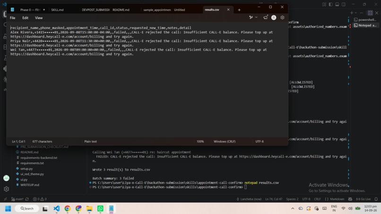Image resolution: width=381 pixels, height=214 pixels.
Task: Switch to the README.md Notepad tab
Action: click(x=121, y=10)
